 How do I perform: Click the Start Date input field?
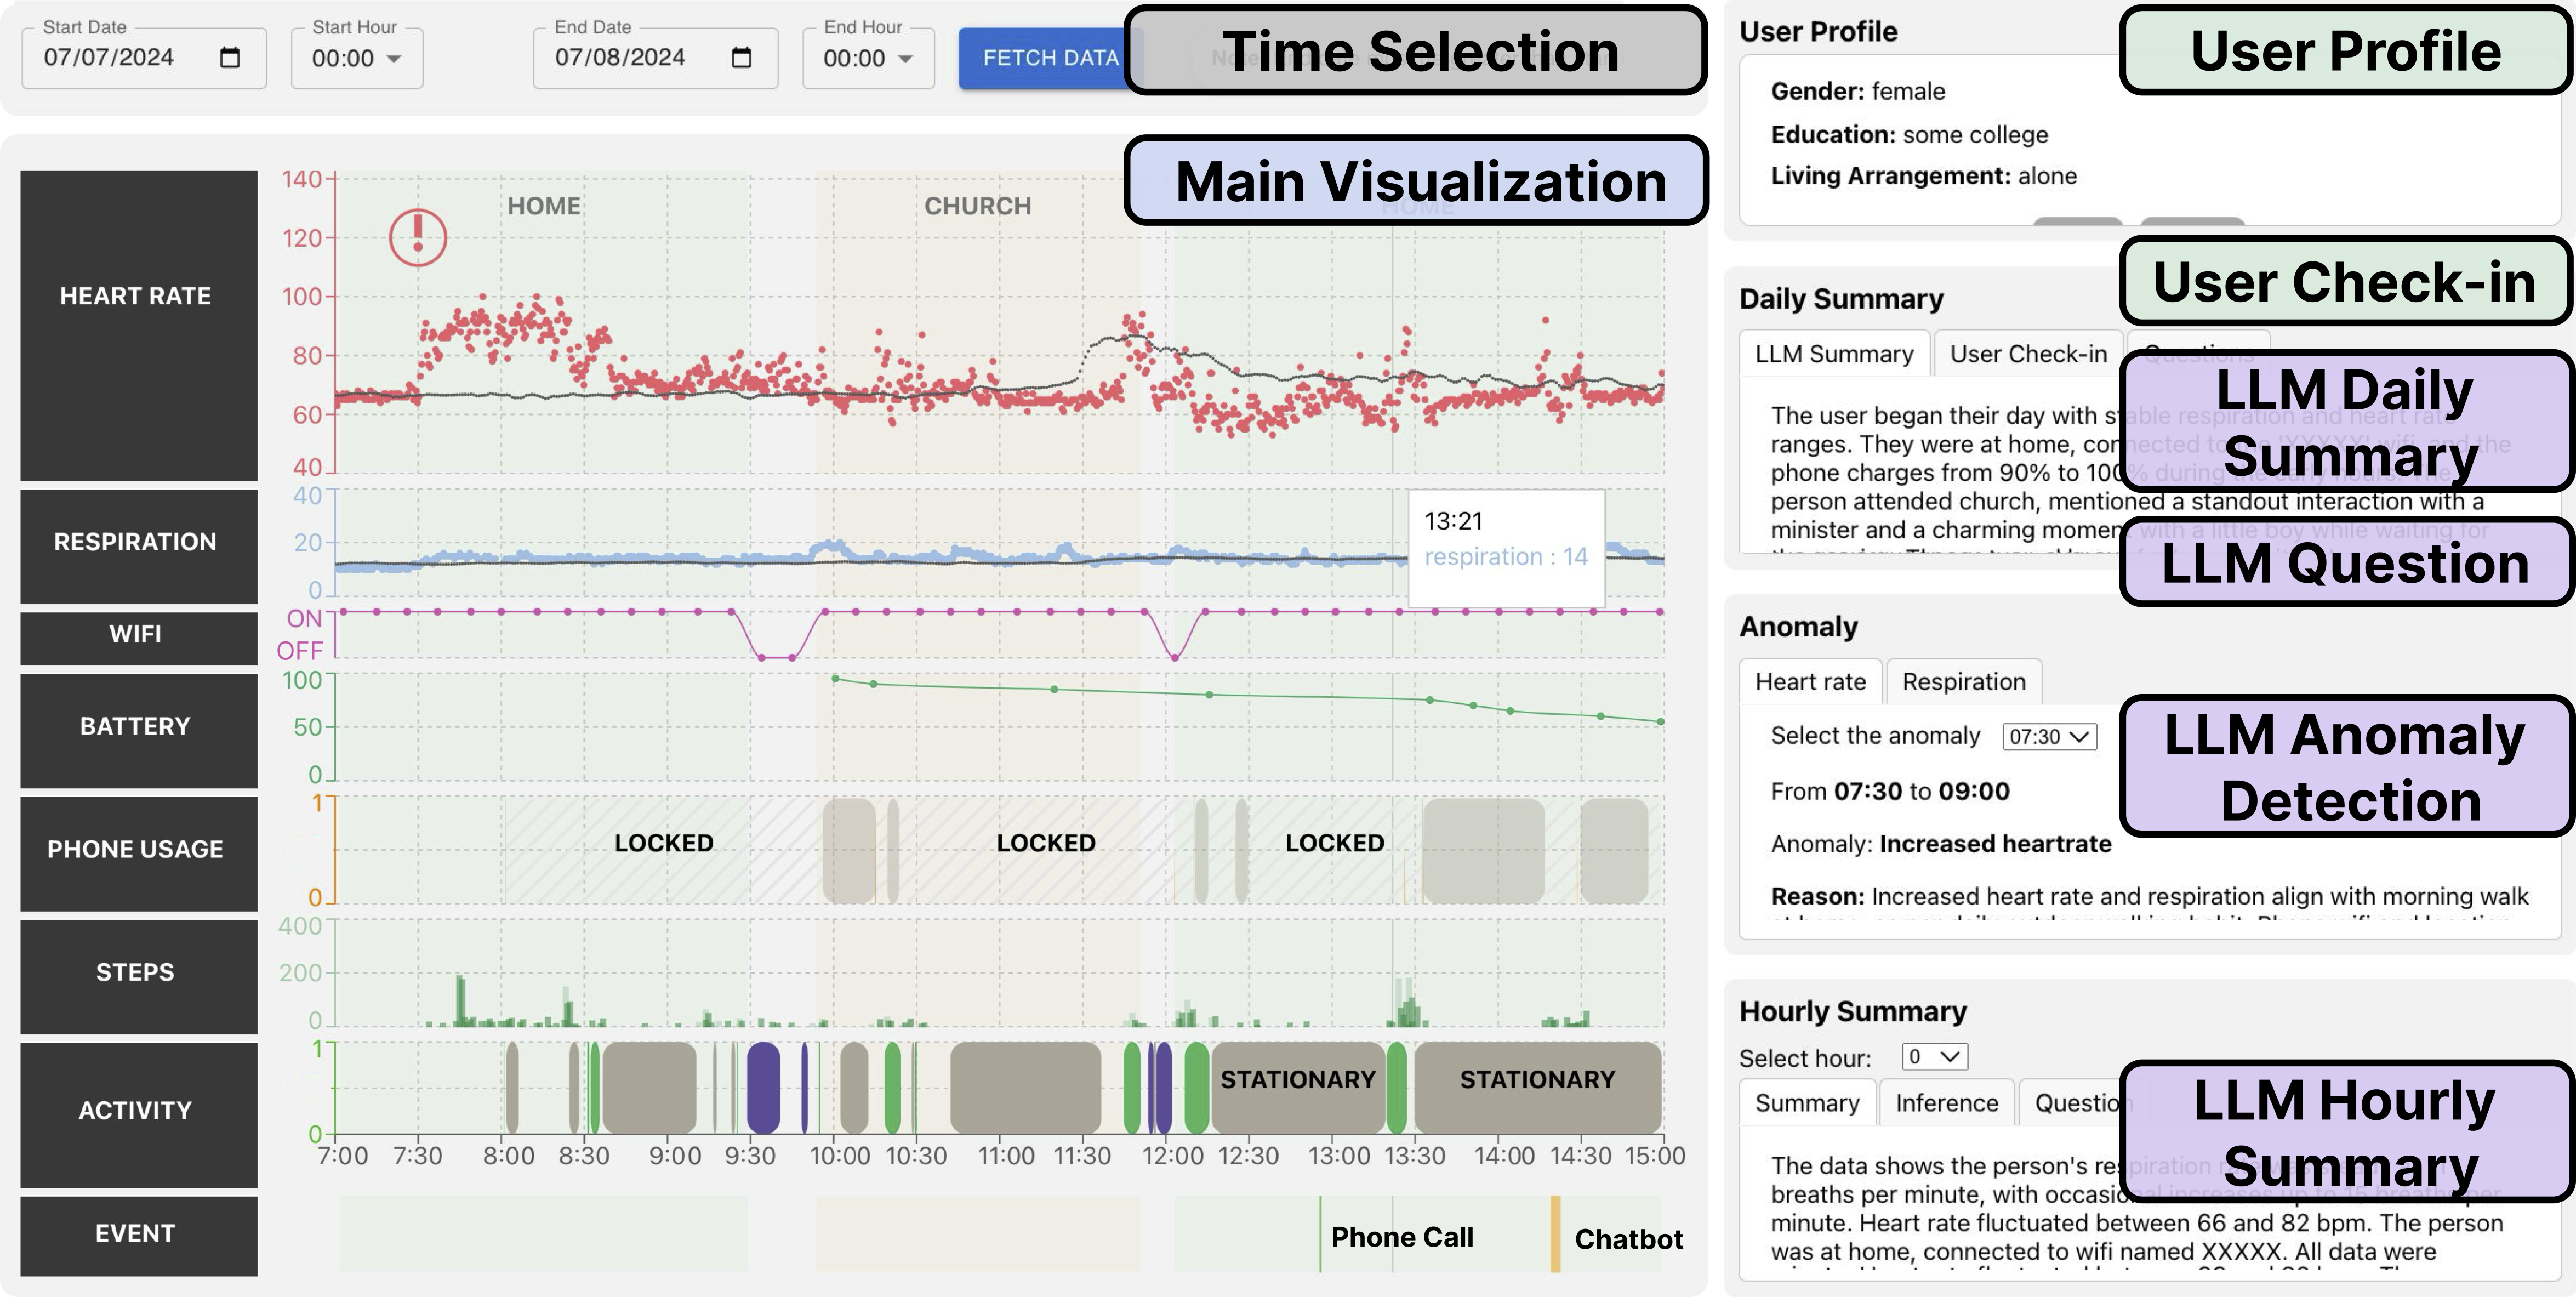coord(120,58)
